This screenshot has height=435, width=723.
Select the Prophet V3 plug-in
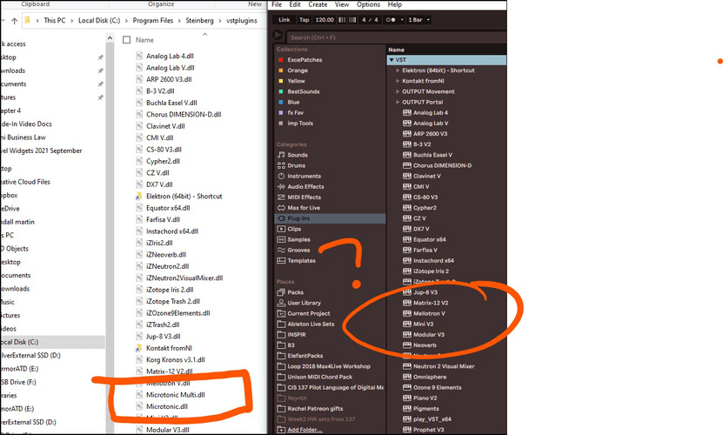(x=428, y=430)
